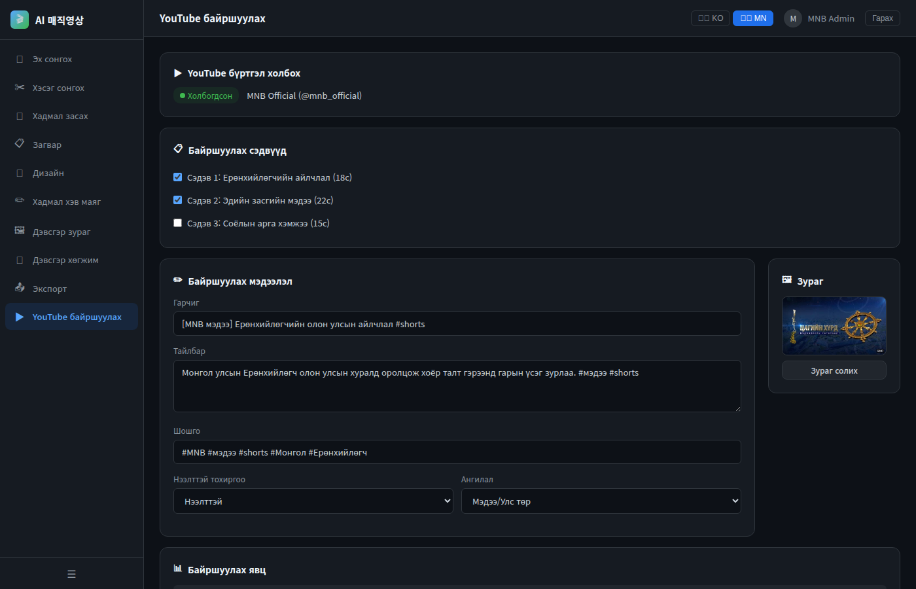Uncheck Сэдэв 2 Эдийн засгийн мэдээ checkbox
The image size is (916, 589).
pyautogui.click(x=177, y=200)
